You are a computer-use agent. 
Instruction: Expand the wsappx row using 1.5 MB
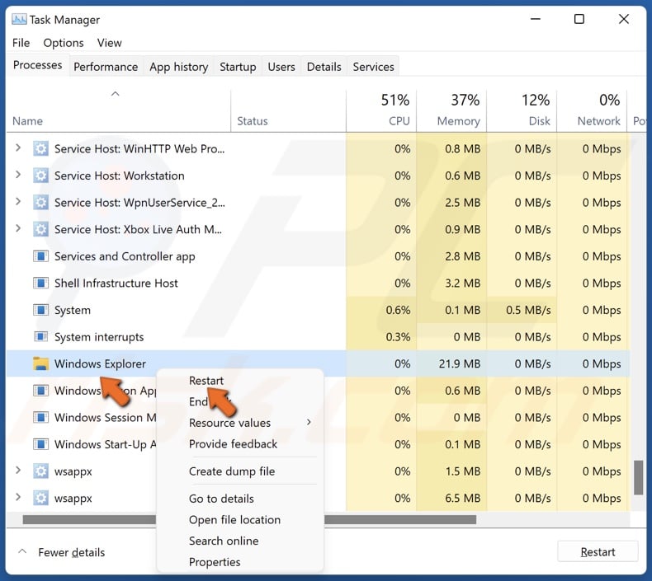click(18, 470)
